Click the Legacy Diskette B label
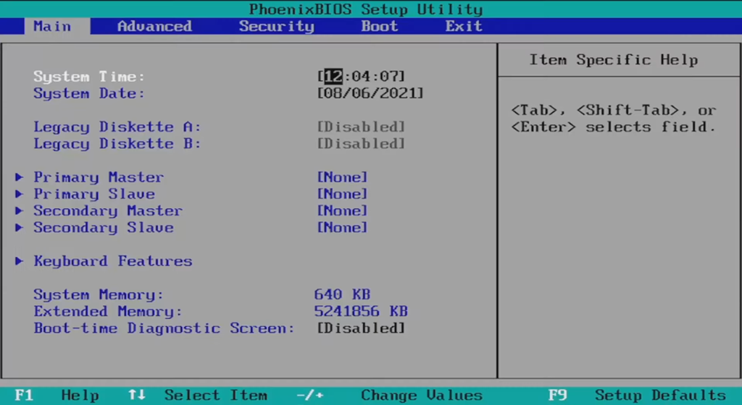Viewport: 742px width, 405px height. 117,143
